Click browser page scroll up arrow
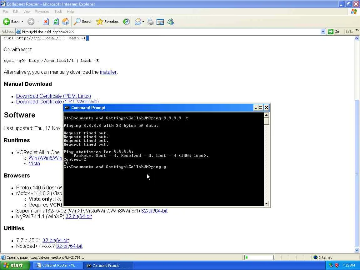Screen dimensions: 360x270 coord(357,38)
